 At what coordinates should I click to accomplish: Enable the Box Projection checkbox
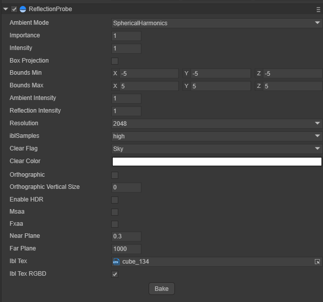pyautogui.click(x=115, y=61)
